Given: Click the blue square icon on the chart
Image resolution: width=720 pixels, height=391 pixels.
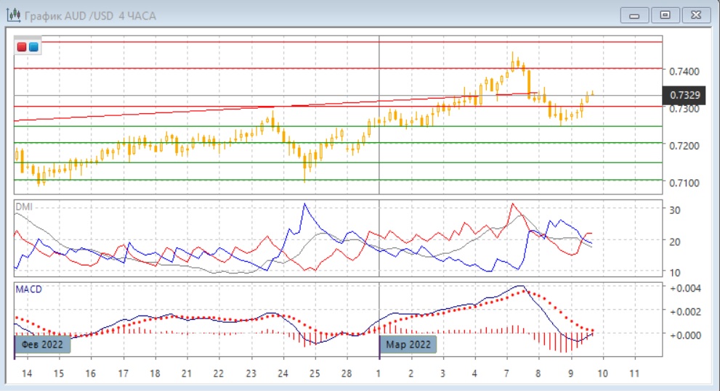Looking at the screenshot, I should click(33, 47).
